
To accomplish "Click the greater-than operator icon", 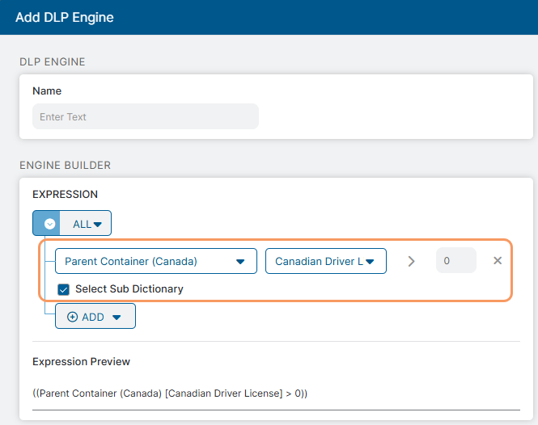I will coord(411,261).
